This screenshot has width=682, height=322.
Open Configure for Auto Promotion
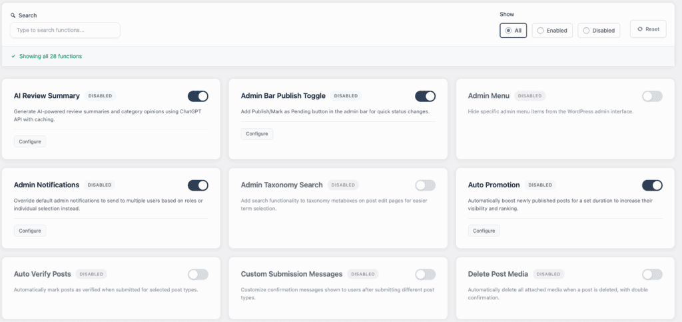pyautogui.click(x=484, y=231)
